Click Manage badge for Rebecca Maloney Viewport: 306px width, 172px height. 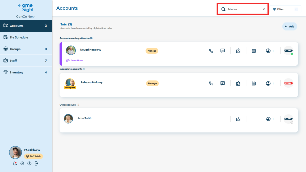[x=152, y=83]
